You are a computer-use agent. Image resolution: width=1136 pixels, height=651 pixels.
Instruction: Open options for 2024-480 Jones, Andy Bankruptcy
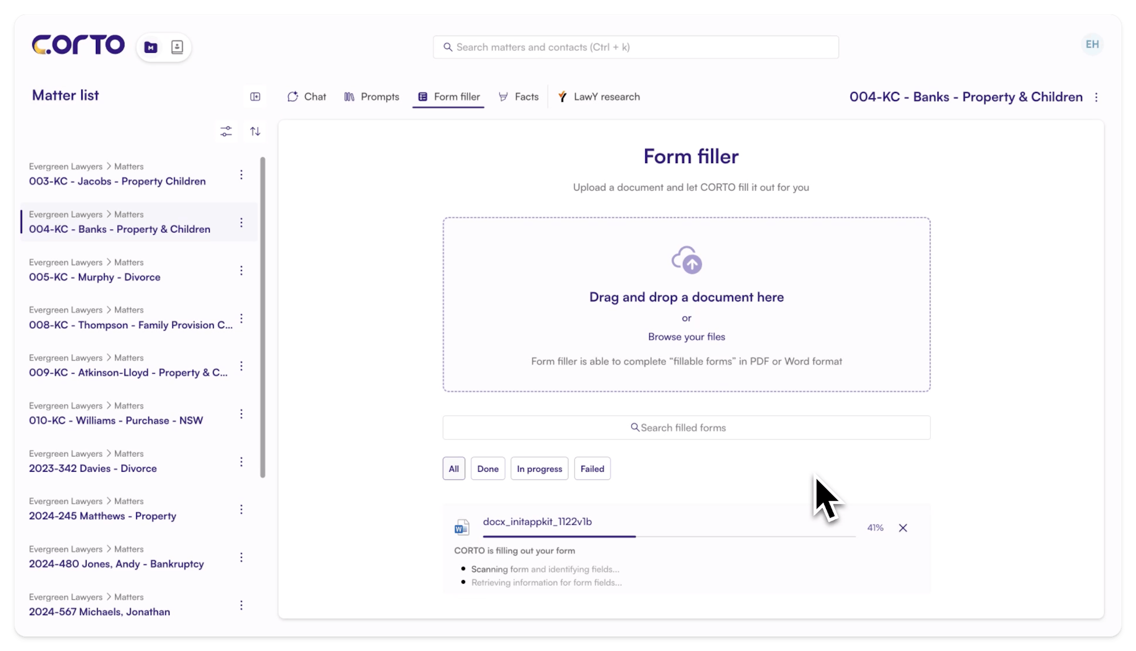pos(242,557)
